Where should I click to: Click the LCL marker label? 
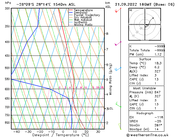110,109
